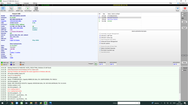Click the Passp button in the right sidebar
The width and height of the screenshot is (188, 105).
click(x=184, y=62)
